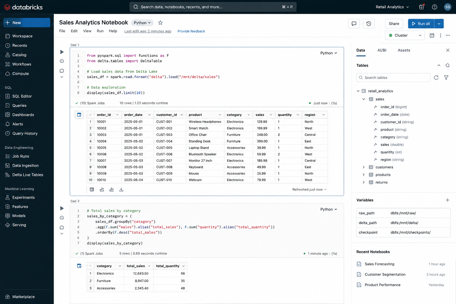Close the right Data panel
Screen dimensions: 456x304
point(448,50)
